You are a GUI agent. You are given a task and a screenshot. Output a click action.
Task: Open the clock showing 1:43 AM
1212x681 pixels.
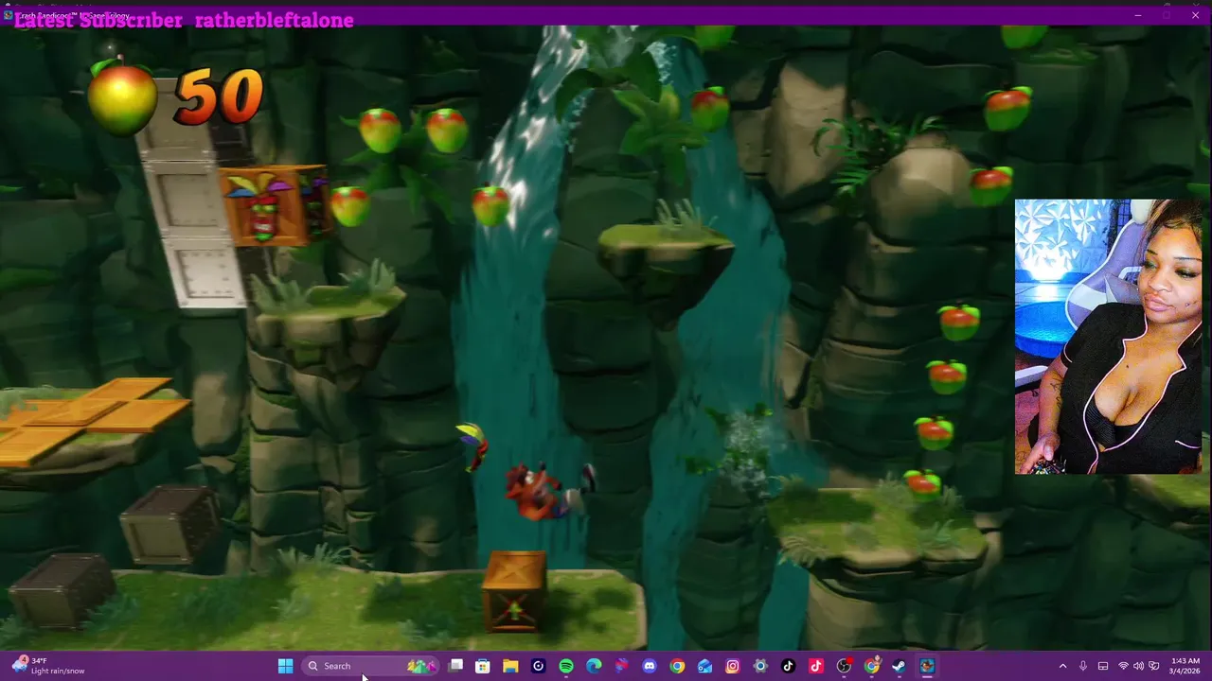1186,666
